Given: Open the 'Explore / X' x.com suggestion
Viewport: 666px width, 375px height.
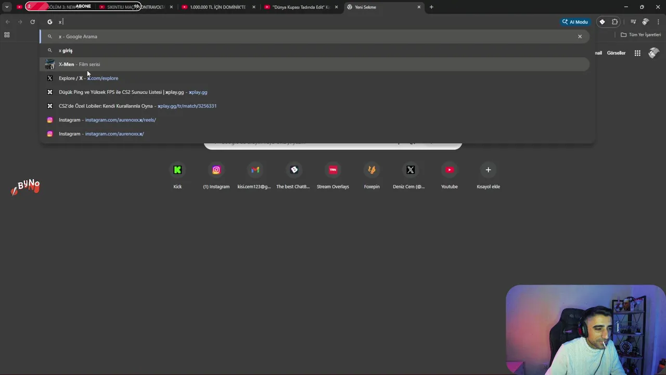Looking at the screenshot, I should [314, 78].
